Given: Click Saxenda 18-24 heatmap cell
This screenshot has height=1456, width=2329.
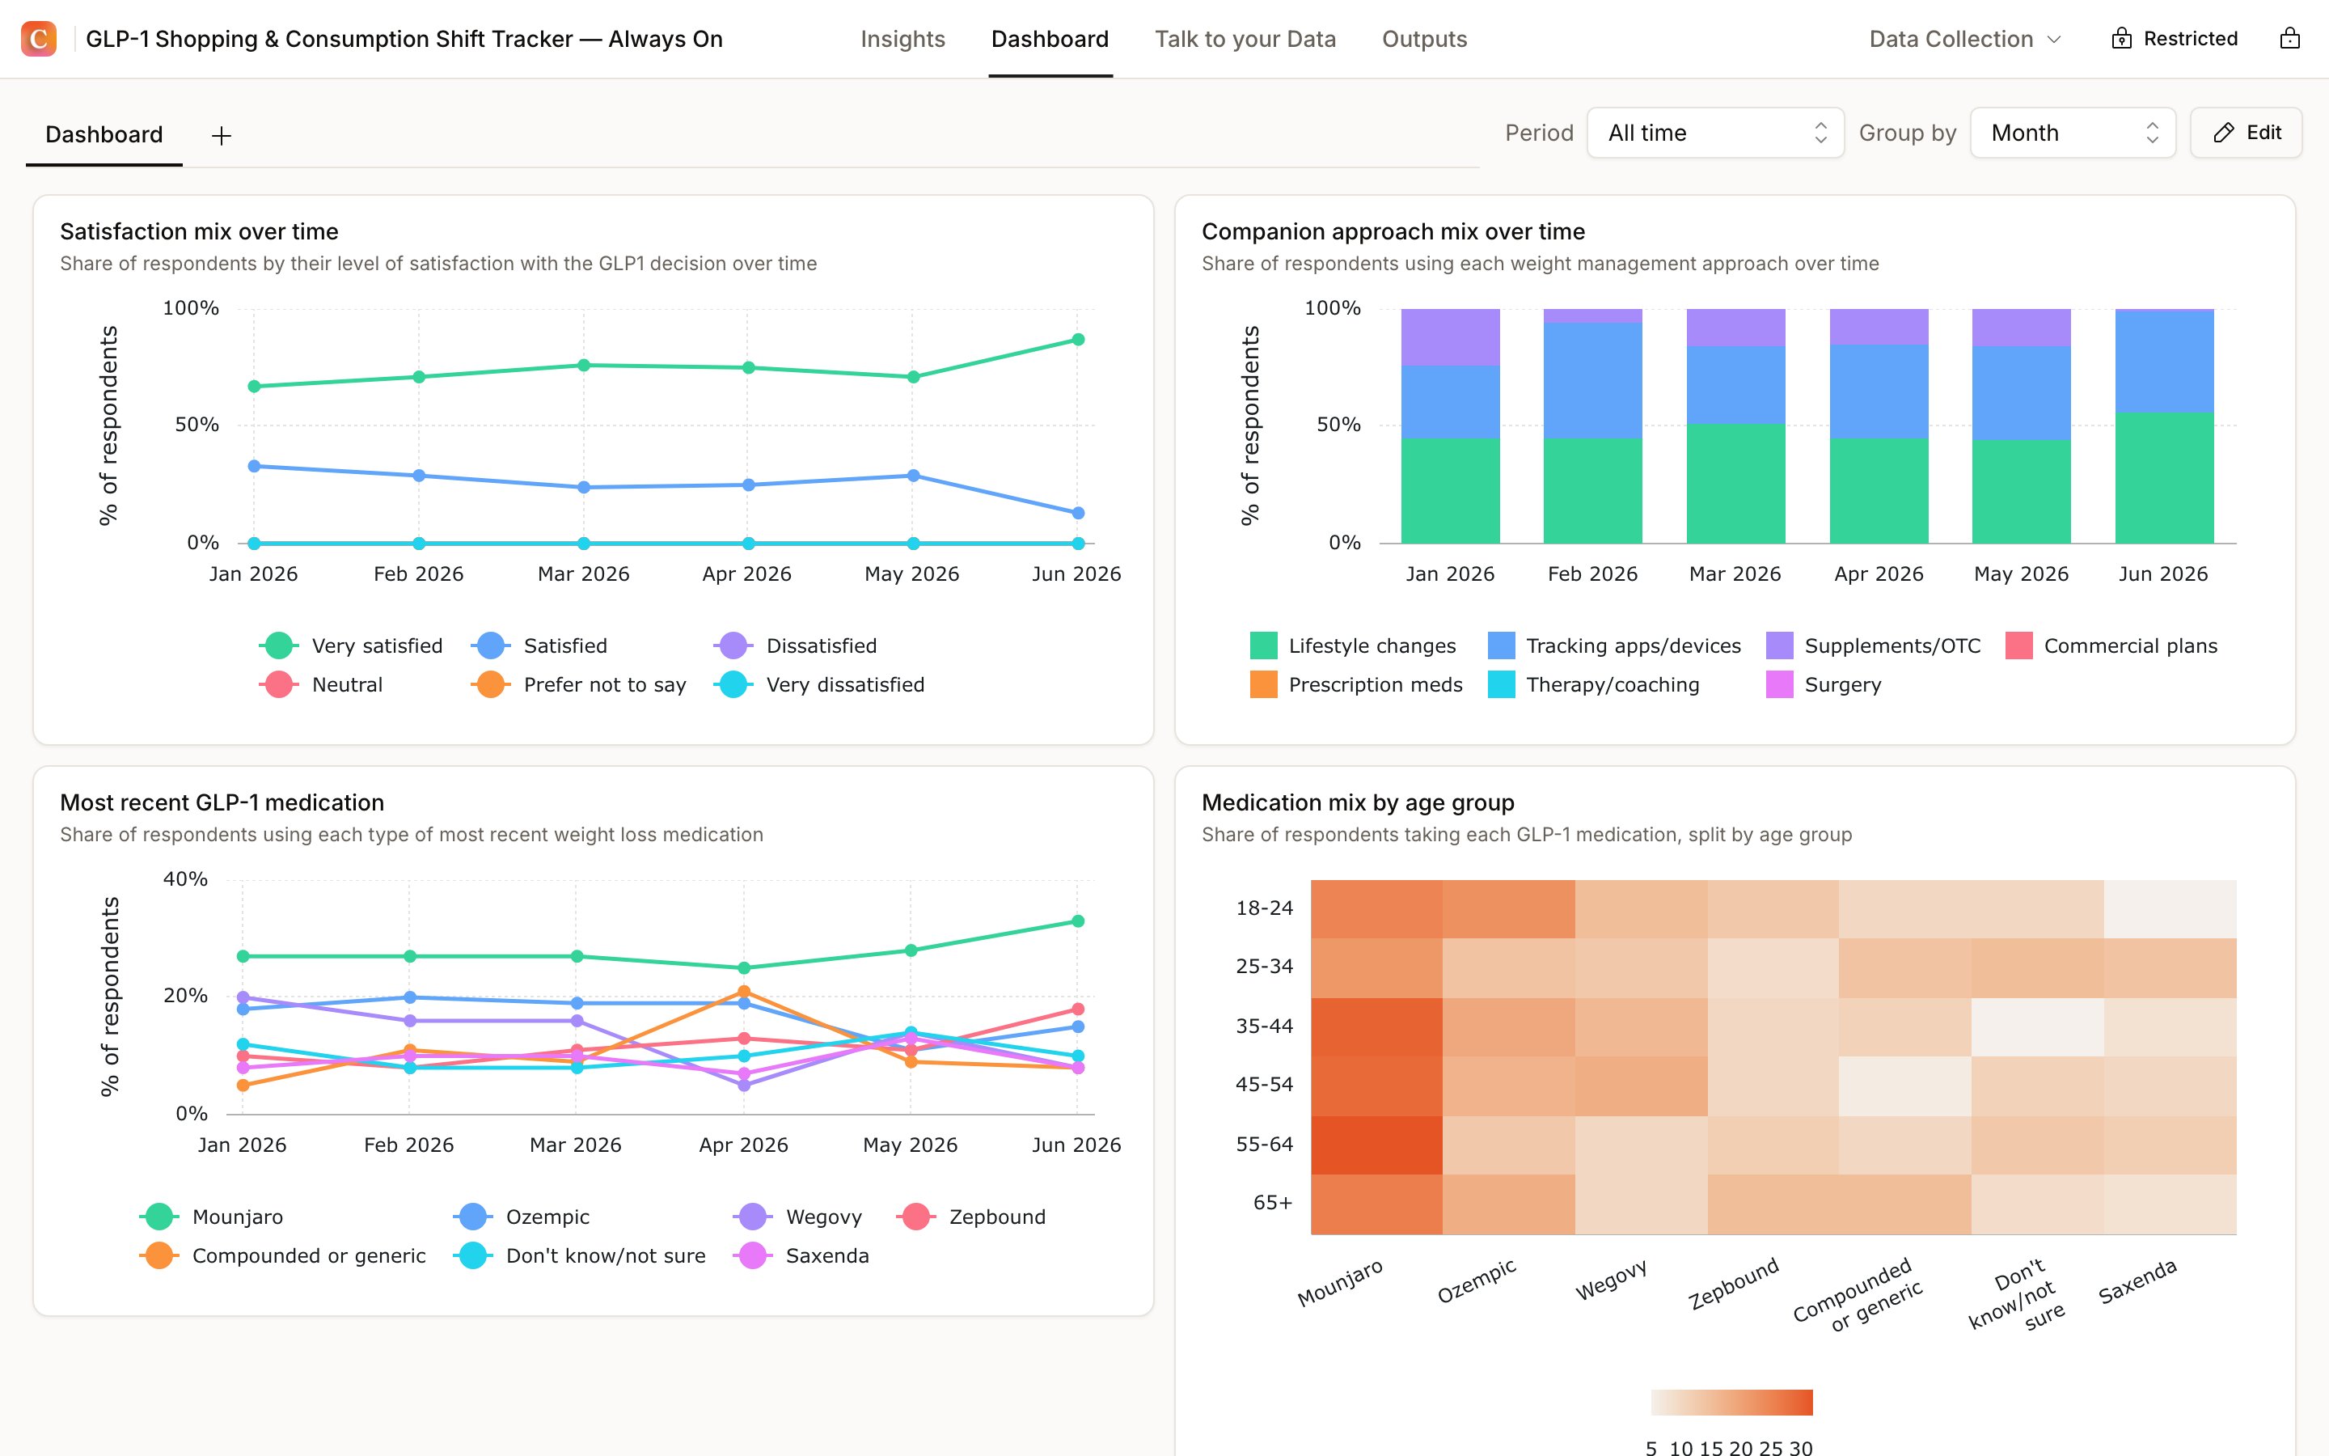Looking at the screenshot, I should tap(2169, 908).
